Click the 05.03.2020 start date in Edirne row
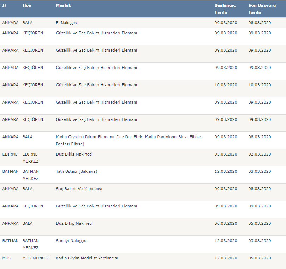The width and height of the screenshot is (286, 269). (x=226, y=154)
